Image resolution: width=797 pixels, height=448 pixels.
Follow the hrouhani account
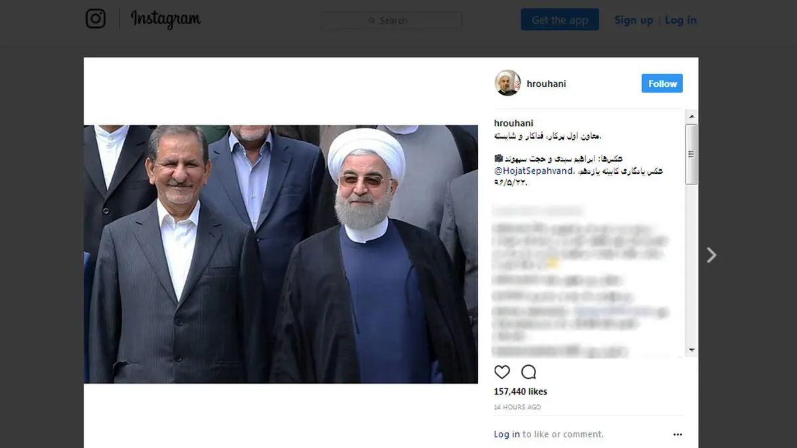coord(662,84)
